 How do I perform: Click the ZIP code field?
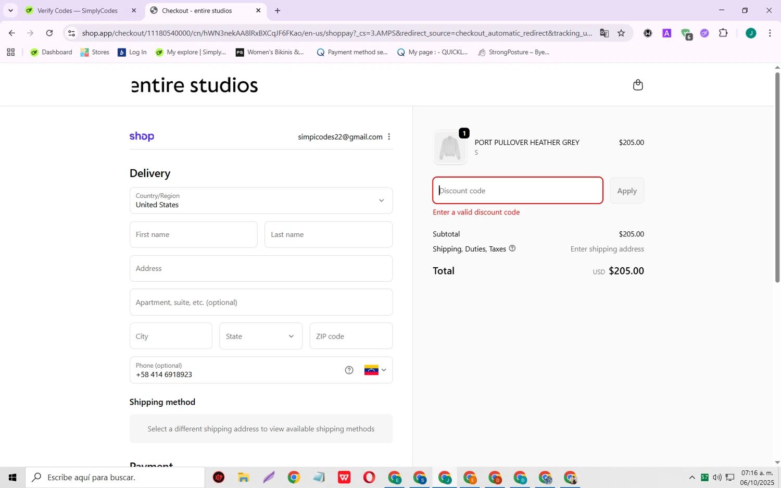(x=351, y=336)
